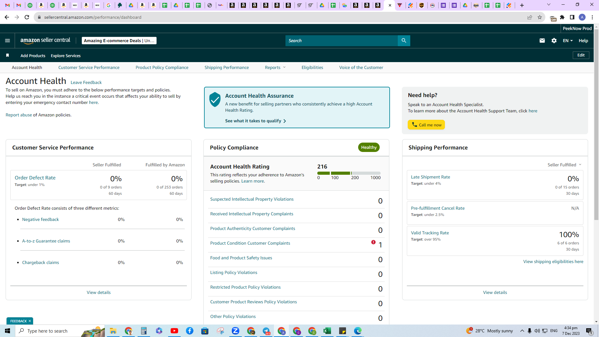Open Zoom from the taskbar
599x337 pixels.
(236, 331)
